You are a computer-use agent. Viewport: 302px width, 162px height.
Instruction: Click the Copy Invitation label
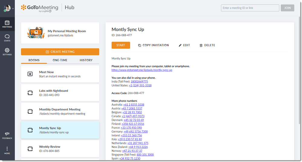[156, 45]
